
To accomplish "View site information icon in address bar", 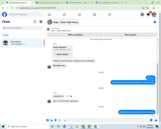I will 17,8.
